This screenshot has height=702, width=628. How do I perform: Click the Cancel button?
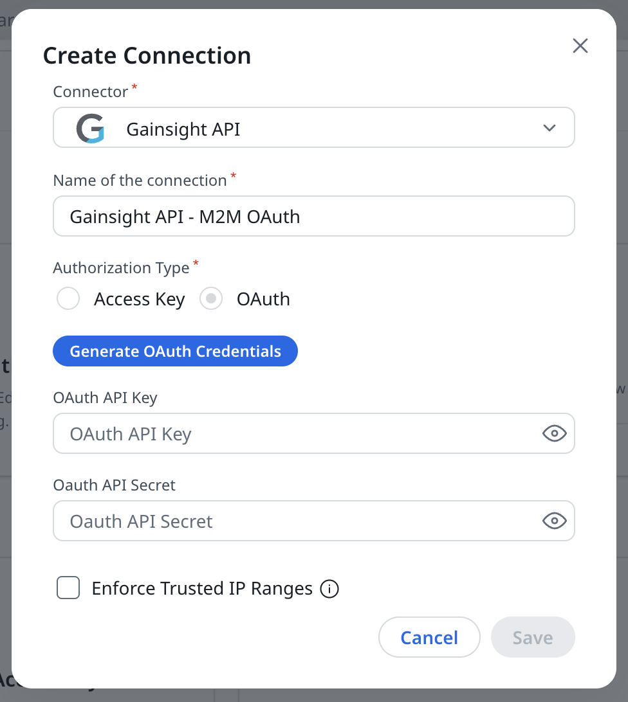[429, 637]
